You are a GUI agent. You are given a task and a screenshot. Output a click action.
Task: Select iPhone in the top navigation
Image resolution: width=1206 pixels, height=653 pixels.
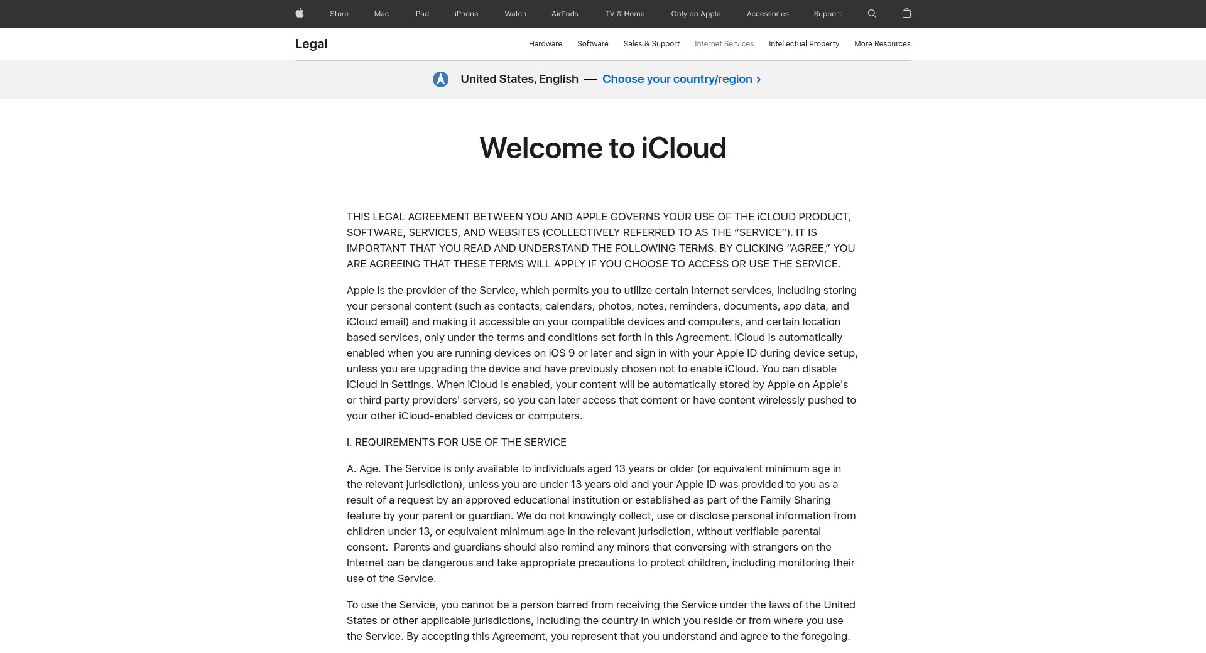coord(466,14)
